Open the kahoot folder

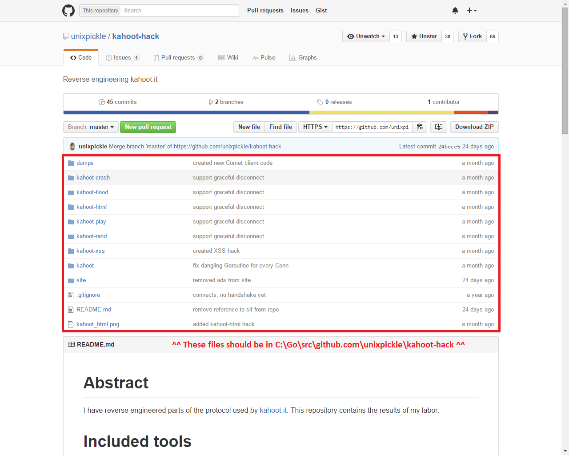pos(85,266)
